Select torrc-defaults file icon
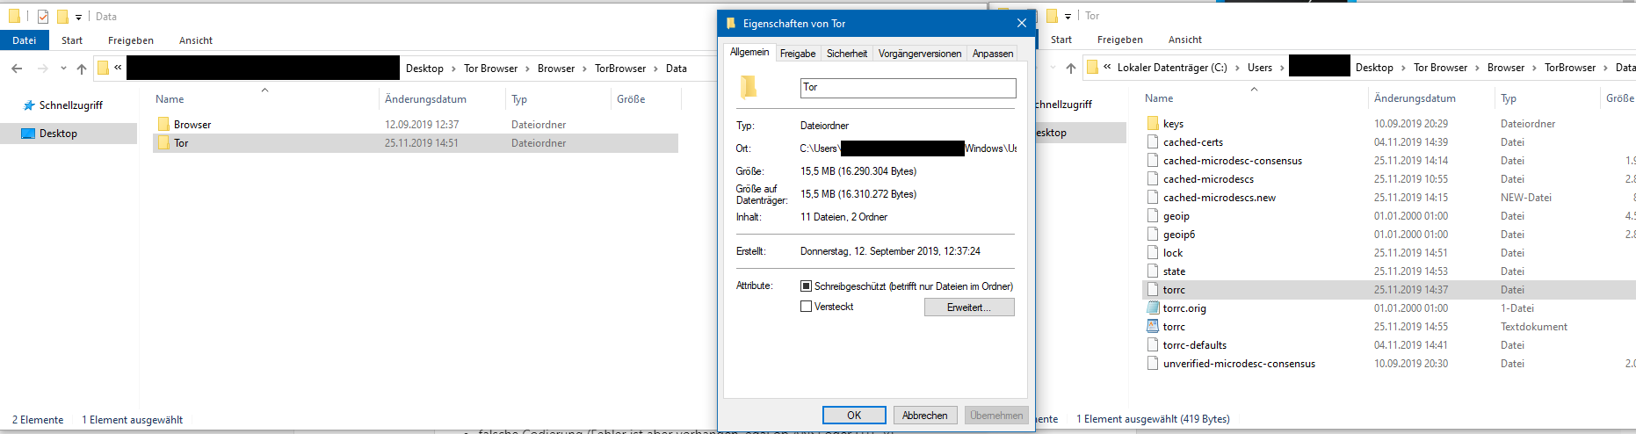Screen dimensions: 1636x434 click(x=1153, y=345)
